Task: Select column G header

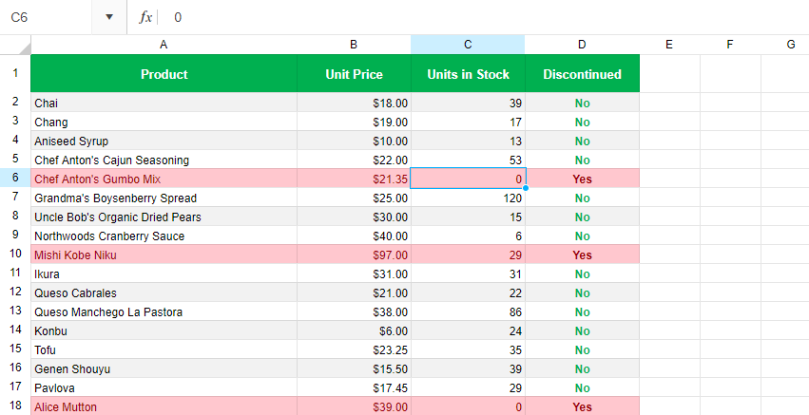Action: pyautogui.click(x=785, y=45)
